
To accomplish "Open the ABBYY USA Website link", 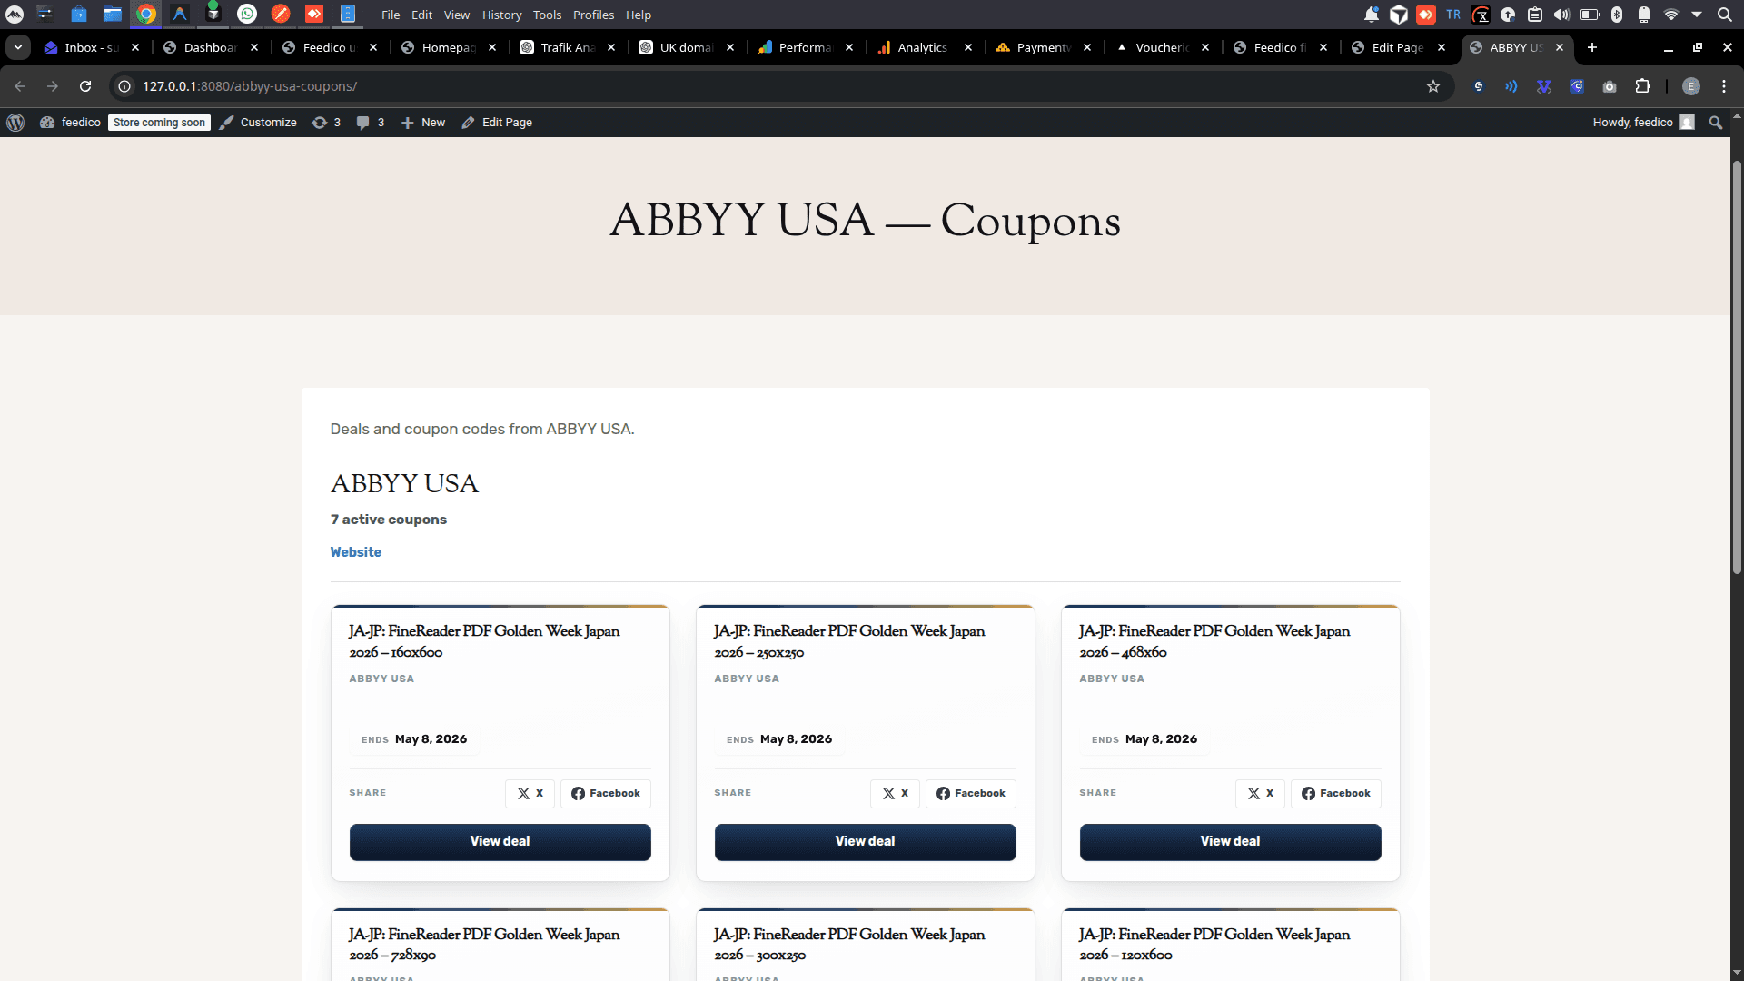I will pyautogui.click(x=355, y=552).
